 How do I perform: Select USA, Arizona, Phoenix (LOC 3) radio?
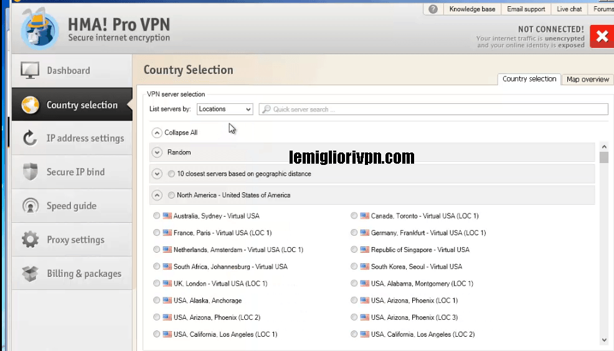click(354, 317)
